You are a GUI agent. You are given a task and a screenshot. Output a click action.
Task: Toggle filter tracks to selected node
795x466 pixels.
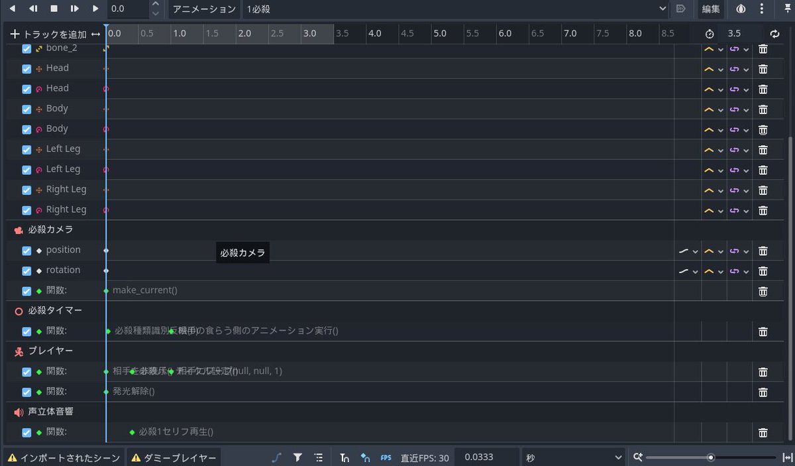[x=298, y=457]
